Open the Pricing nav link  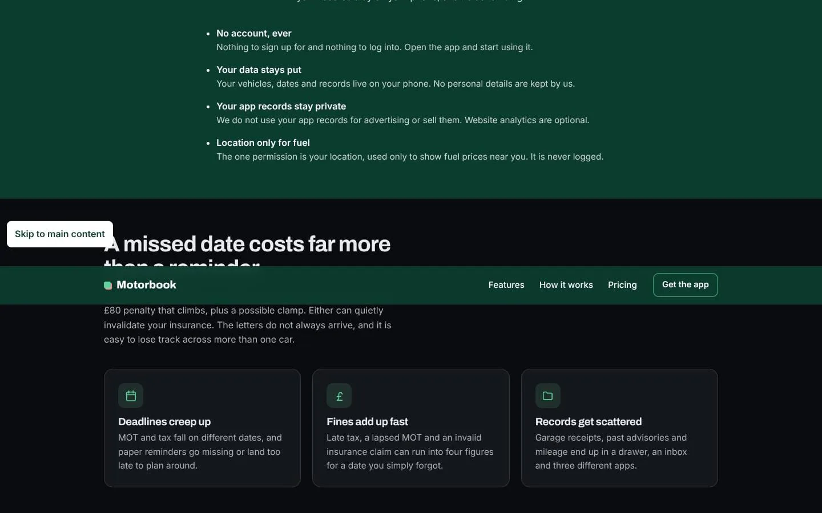click(x=622, y=285)
